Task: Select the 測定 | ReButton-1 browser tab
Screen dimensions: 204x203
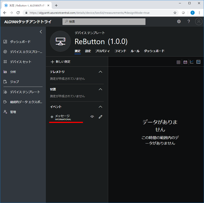Action: 27,5
